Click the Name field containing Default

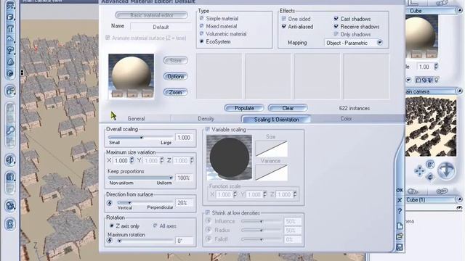coord(161,27)
